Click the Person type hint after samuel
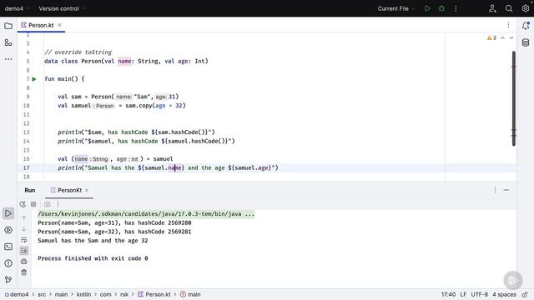 [x=103, y=106]
